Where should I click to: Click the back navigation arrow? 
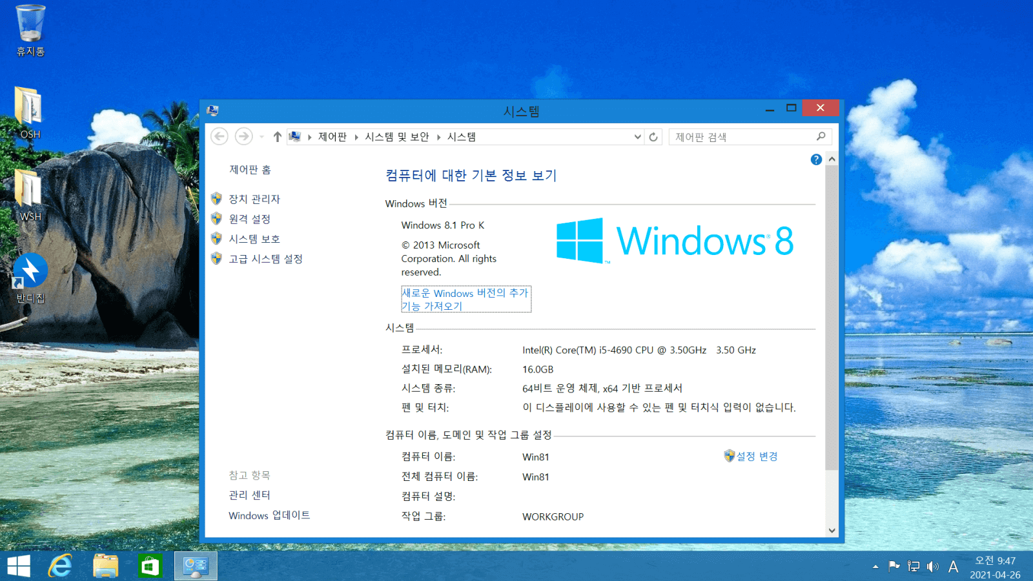(220, 136)
